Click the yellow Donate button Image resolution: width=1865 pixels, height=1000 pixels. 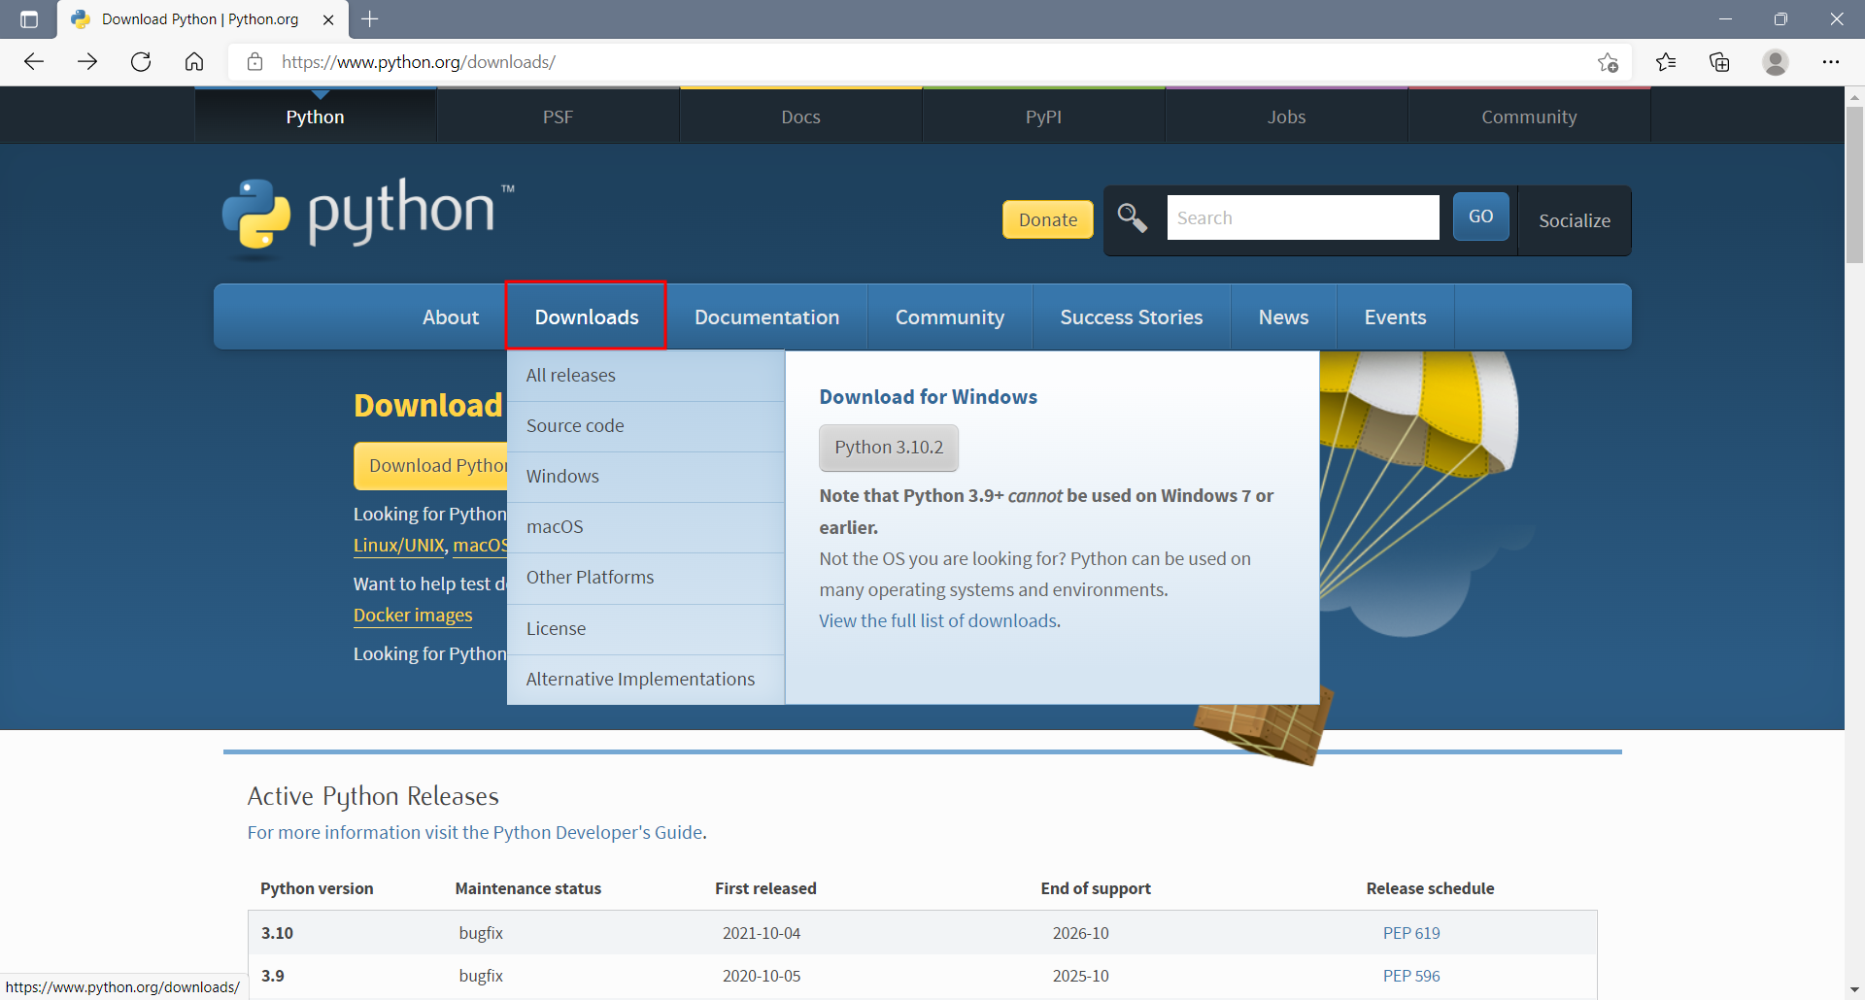pos(1048,219)
